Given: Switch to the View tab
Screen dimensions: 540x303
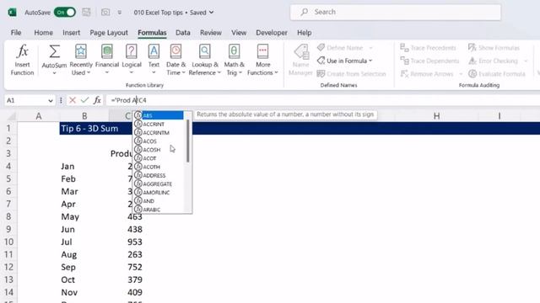Looking at the screenshot, I should (x=239, y=33).
